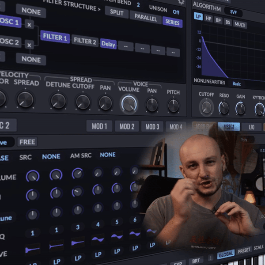Click the SPREAD DETUNE knob
This screenshot has width=265, height=265.
(x=58, y=101)
